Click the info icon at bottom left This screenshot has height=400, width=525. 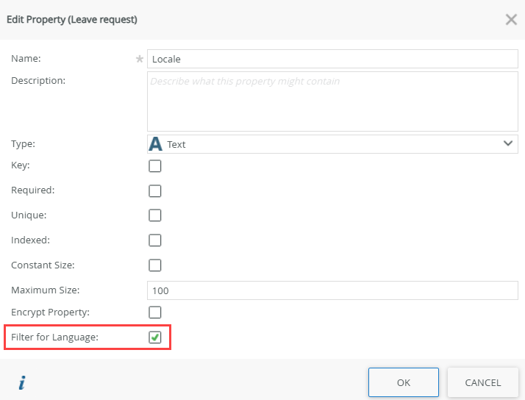pyautogui.click(x=22, y=382)
